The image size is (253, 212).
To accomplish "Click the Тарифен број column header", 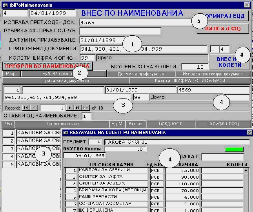I will 222,124.
